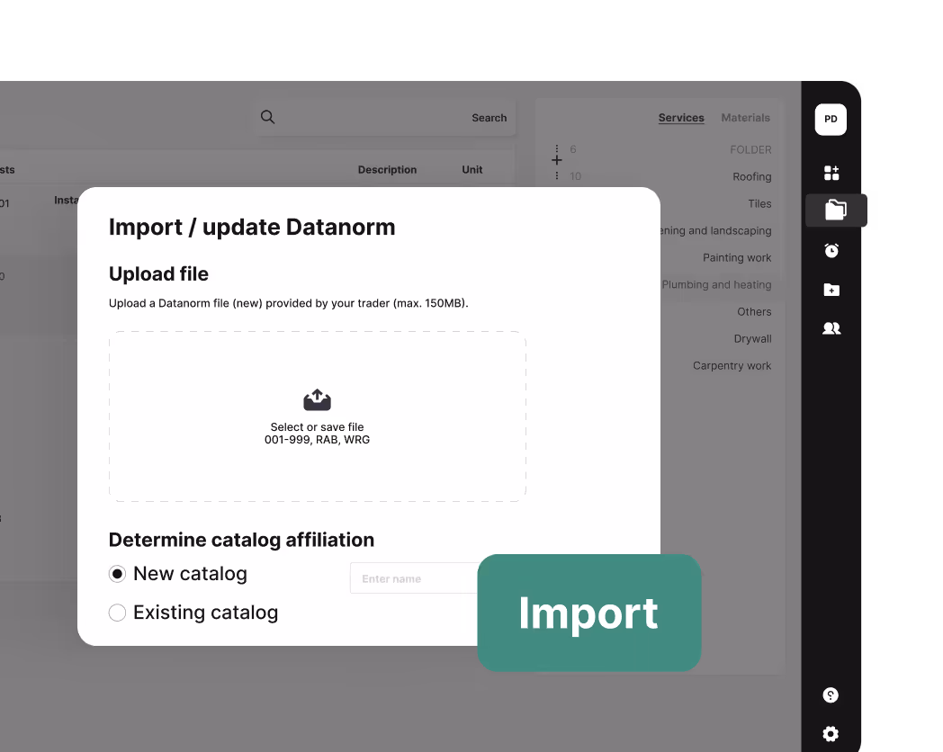Click the Unit column header
The height and width of the screenshot is (752, 943).
click(472, 169)
